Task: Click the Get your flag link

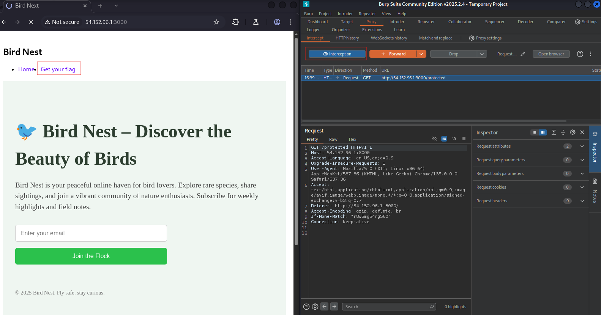Action: click(58, 69)
